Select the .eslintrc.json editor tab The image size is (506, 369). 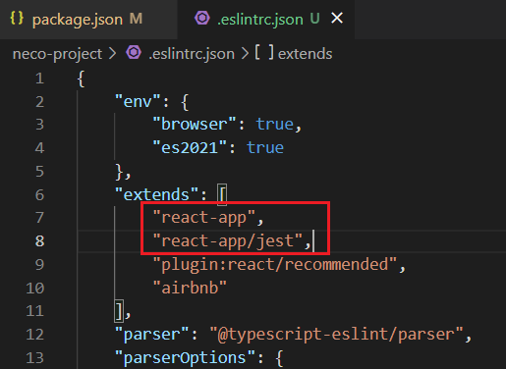pos(265,20)
